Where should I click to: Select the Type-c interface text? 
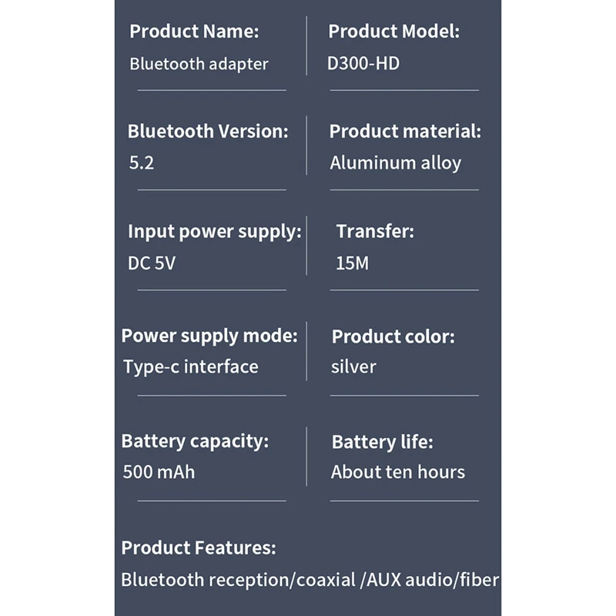tap(191, 367)
